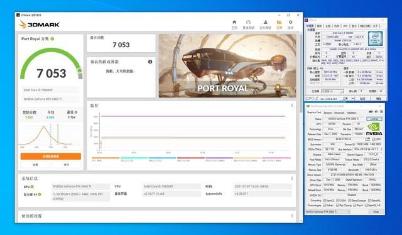Select the Graphics Card tab in GPU-Z
The image size is (402, 235).
pos(314,112)
